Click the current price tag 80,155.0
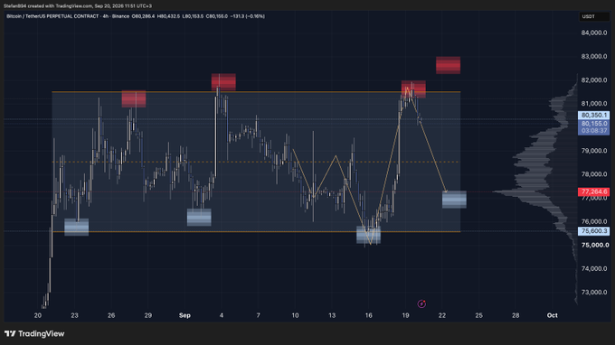 pos(594,124)
